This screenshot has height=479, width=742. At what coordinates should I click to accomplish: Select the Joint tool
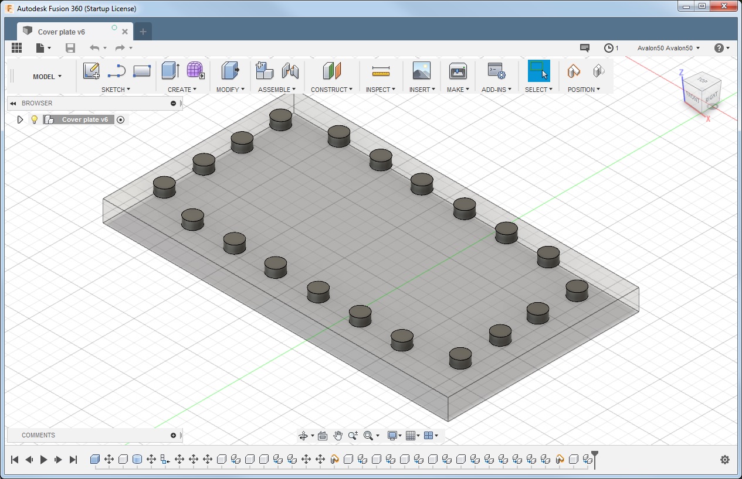290,71
